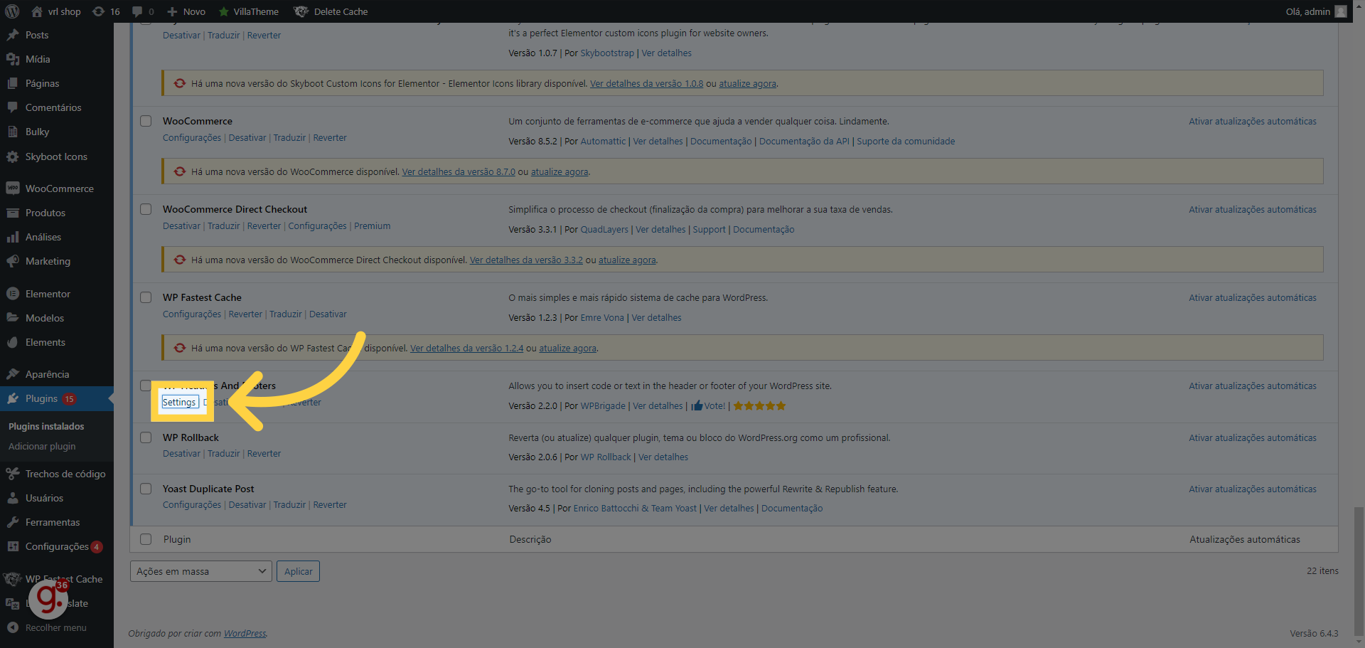The width and height of the screenshot is (1365, 648).
Task: Open Skyboot Icons gear icon
Action: tap(13, 156)
